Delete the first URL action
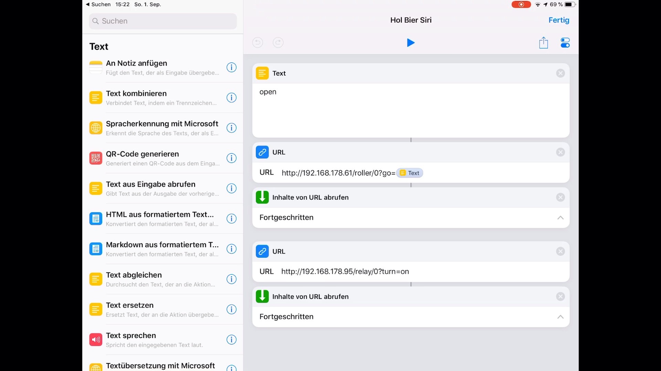 [560, 152]
